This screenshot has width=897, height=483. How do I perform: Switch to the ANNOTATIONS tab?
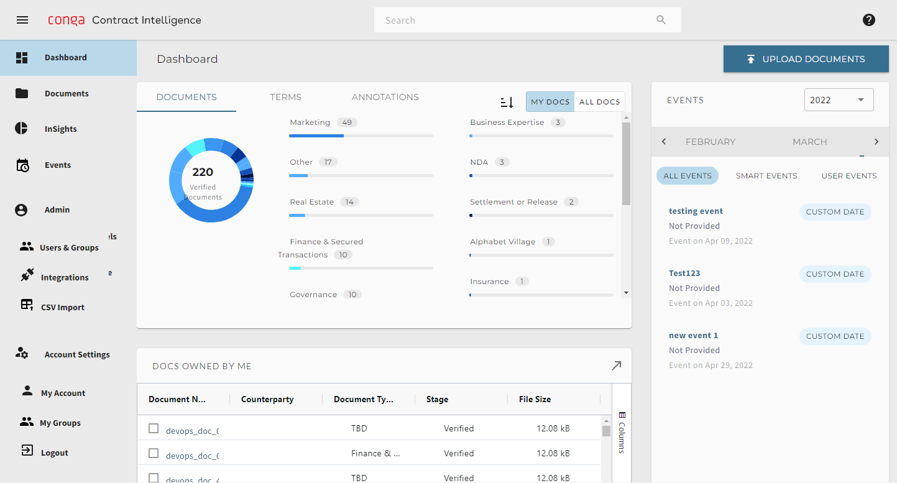click(x=385, y=97)
